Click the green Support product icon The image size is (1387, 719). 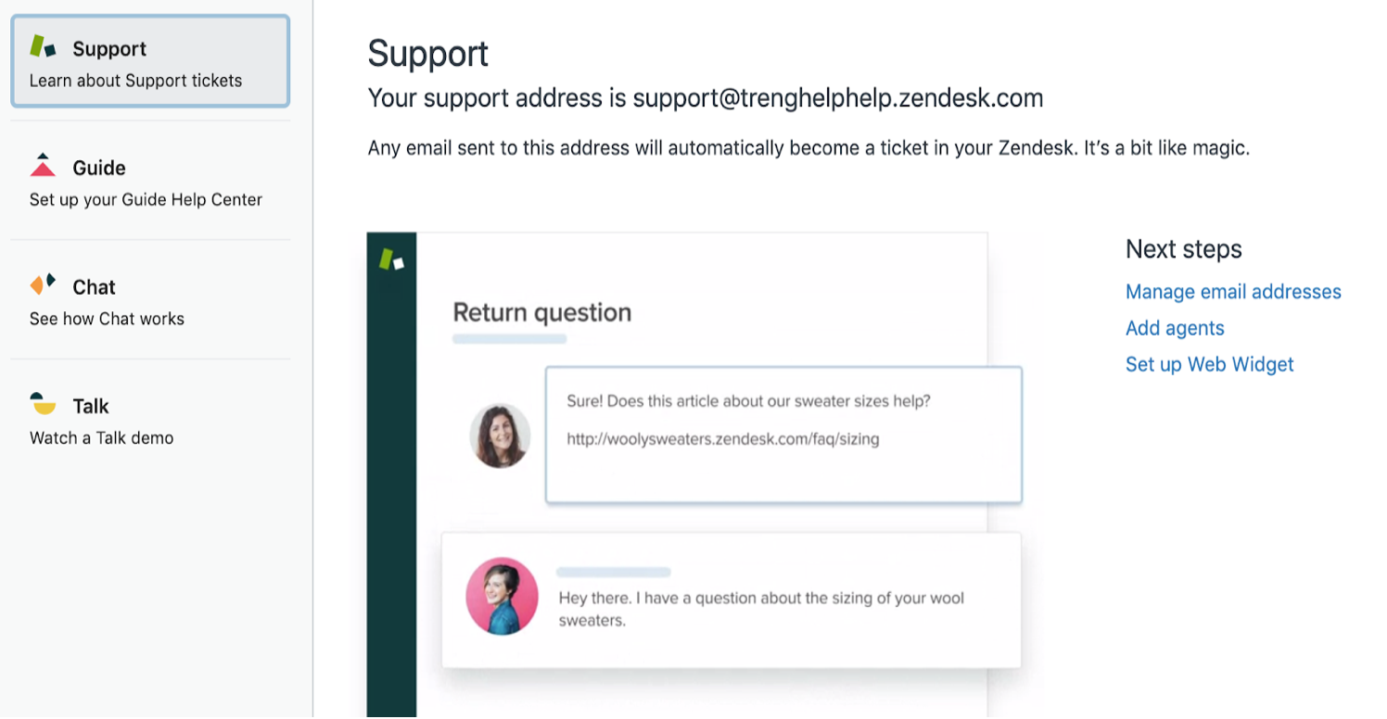click(44, 46)
